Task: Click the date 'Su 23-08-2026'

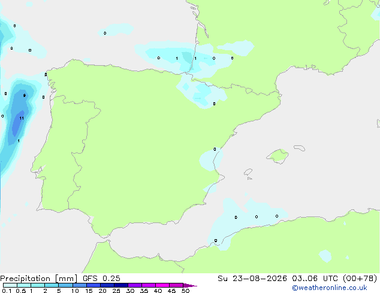Action: 252,279
